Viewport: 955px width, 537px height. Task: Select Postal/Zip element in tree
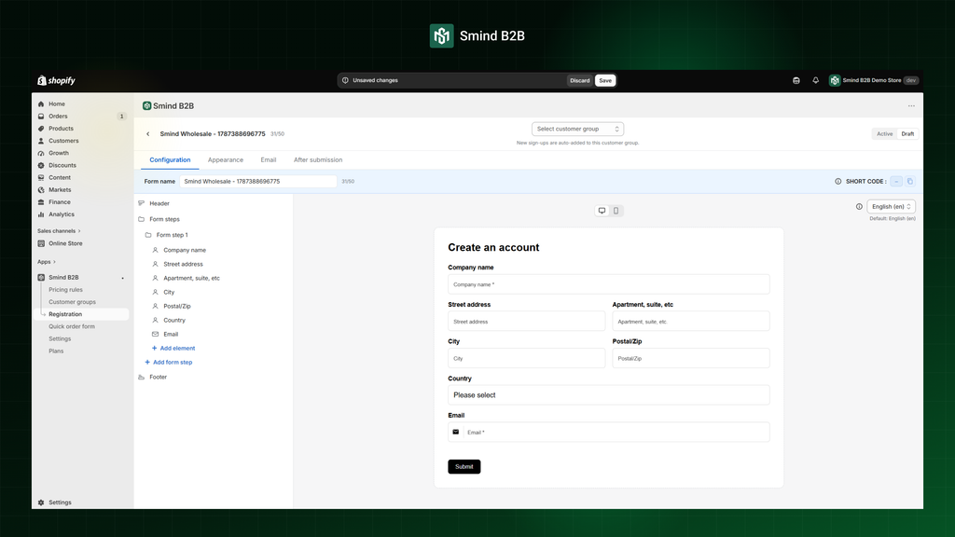pyautogui.click(x=176, y=306)
